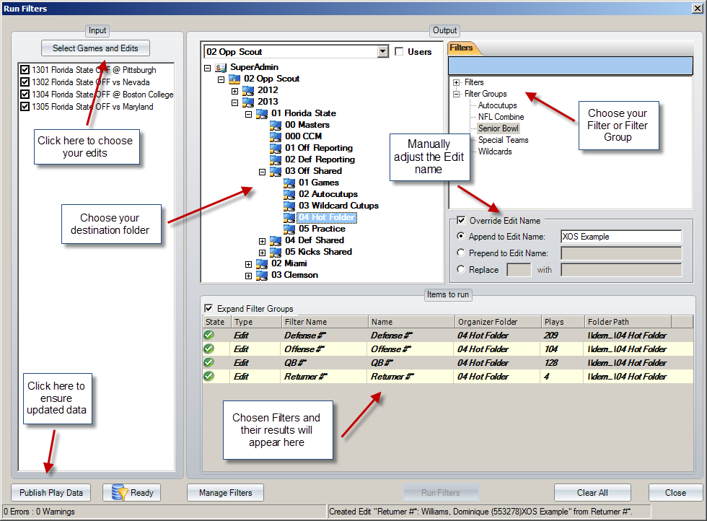Click the green state icon for Returner #* row
The height and width of the screenshot is (521, 707).
(209, 376)
